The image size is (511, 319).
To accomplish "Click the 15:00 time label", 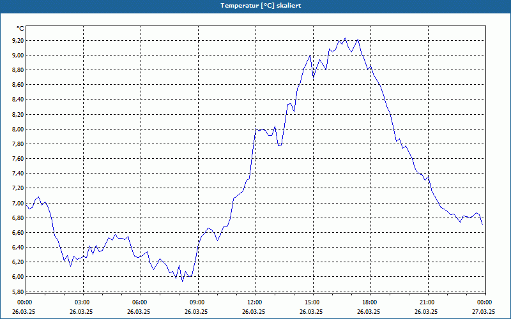I will coord(313,302).
